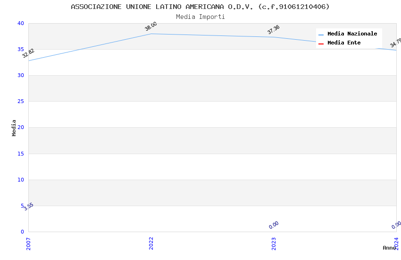Click the blue Media Nazionale legend swatch
The width and height of the screenshot is (401, 260).
point(321,35)
